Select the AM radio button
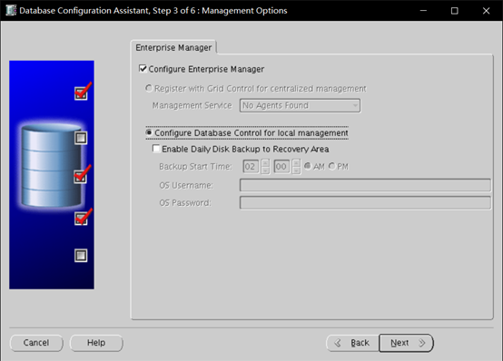Viewport: 503px width, 361px height. 307,166
